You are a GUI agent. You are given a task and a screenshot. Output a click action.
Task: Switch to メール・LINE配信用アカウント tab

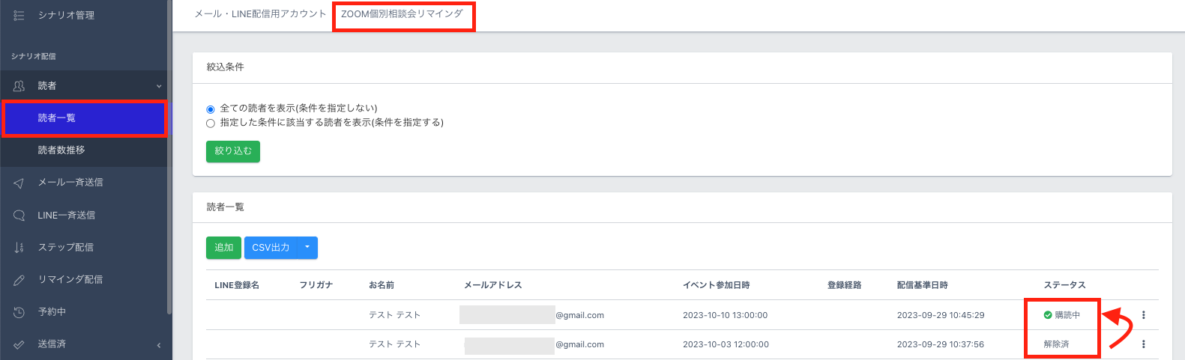coord(260,14)
